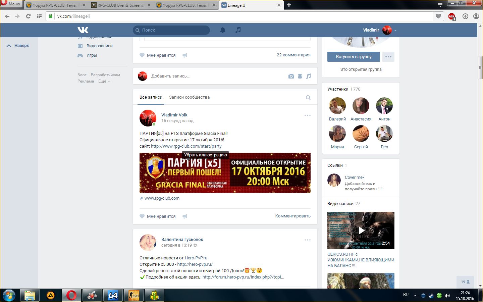483x302 pixels.
Task: Open Windows Explorer in taskbar
Action: pyautogui.click(x=30, y=295)
